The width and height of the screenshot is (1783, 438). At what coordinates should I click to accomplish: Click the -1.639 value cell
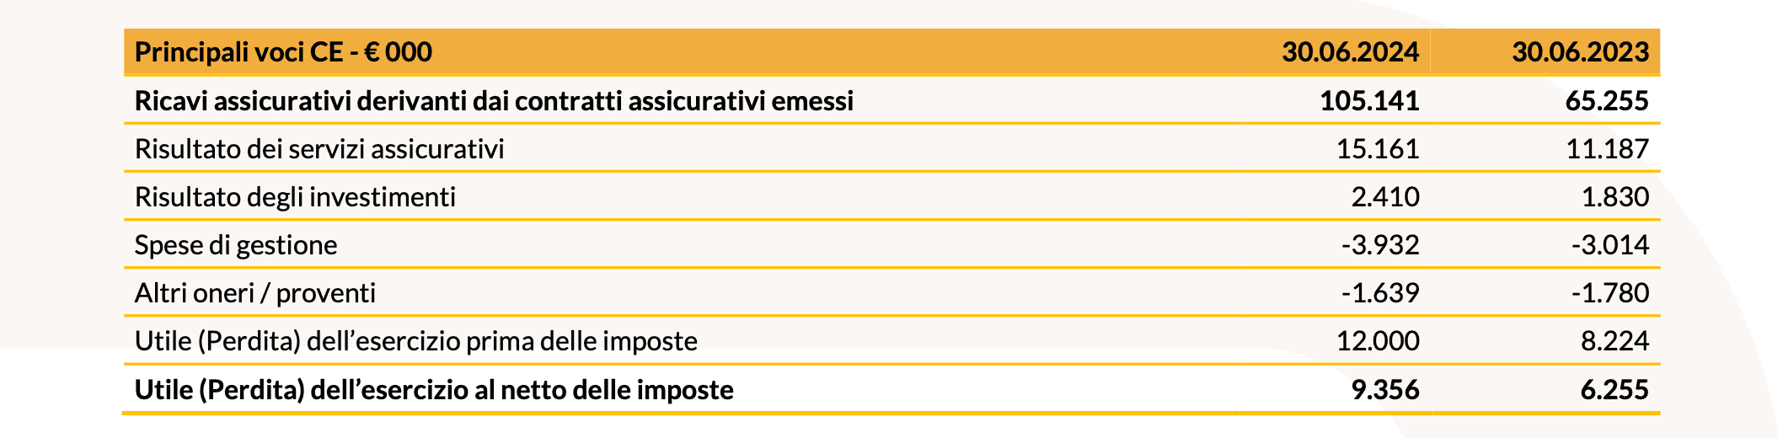click(x=1380, y=293)
